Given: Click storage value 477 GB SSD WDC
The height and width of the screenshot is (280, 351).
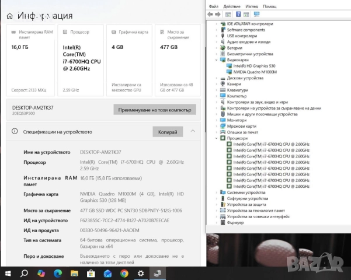Looking at the screenshot, I should 131,211.
